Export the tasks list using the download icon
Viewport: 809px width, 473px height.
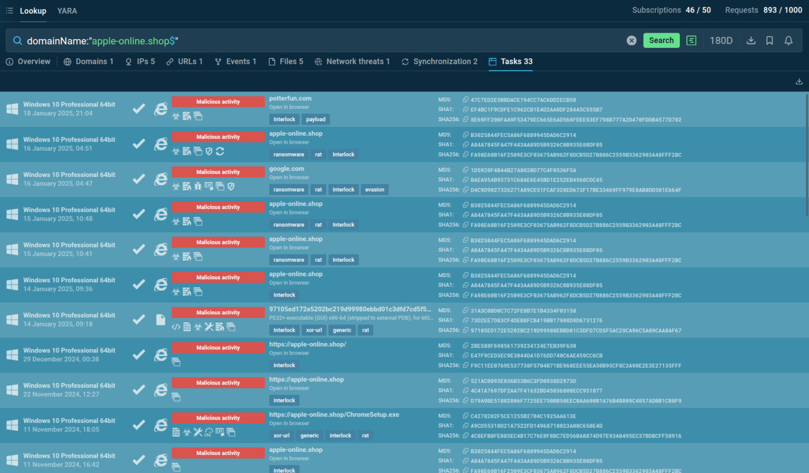(x=799, y=81)
